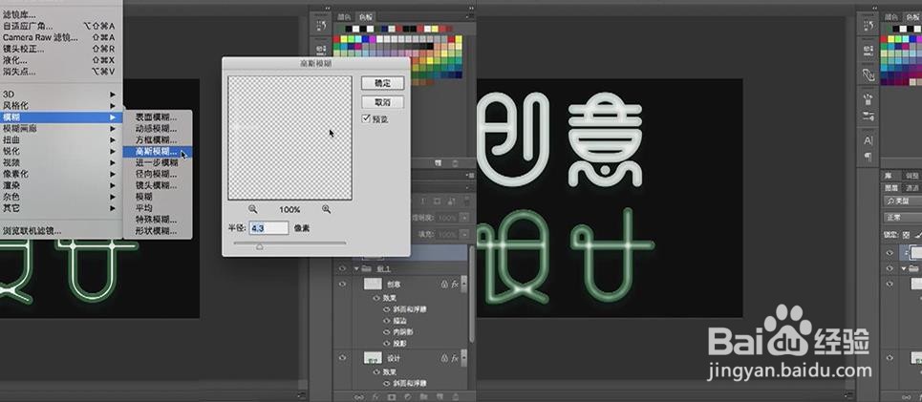Click the new swatch icon below swatches
This screenshot has height=402, width=922.
click(438, 162)
